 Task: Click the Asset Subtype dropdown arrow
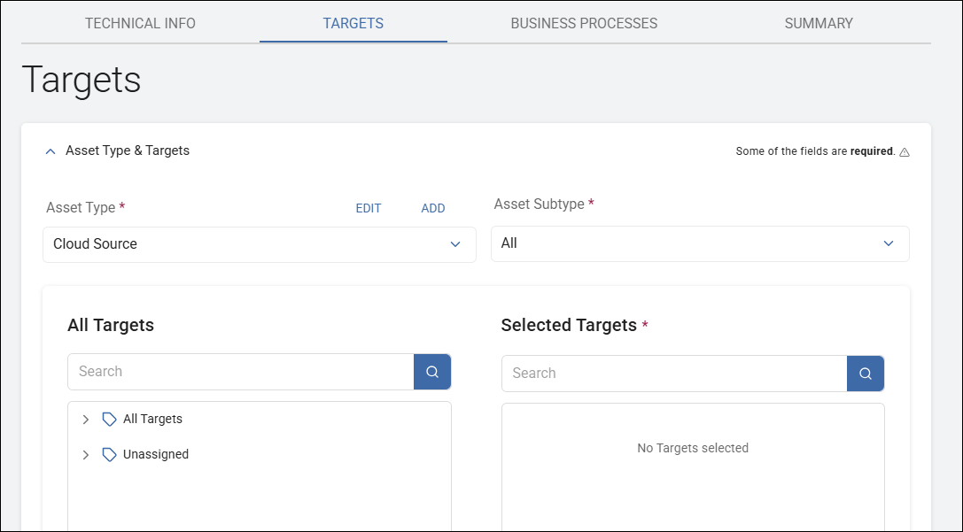(x=888, y=243)
